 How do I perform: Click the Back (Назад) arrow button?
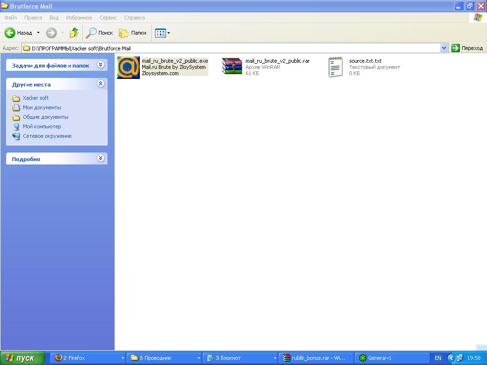[x=10, y=33]
